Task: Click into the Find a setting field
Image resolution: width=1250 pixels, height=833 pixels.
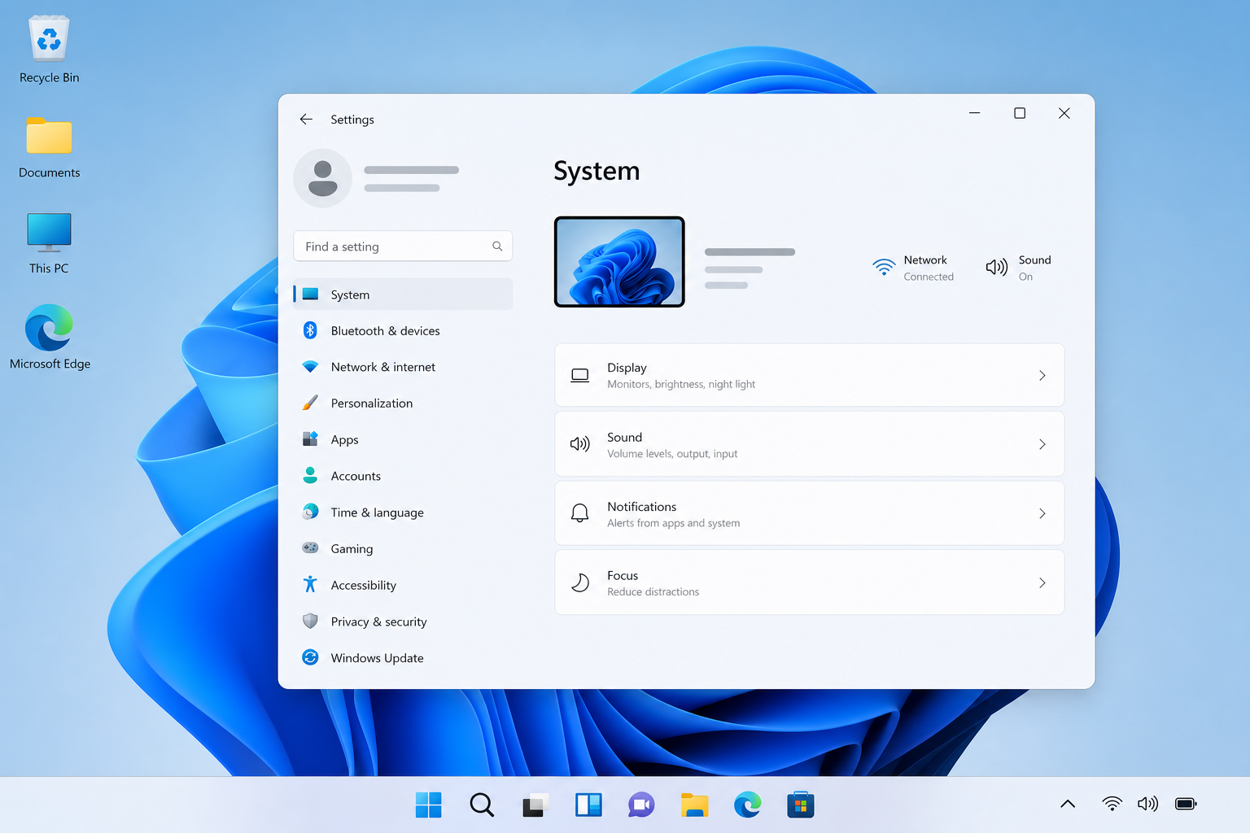Action: tap(403, 246)
